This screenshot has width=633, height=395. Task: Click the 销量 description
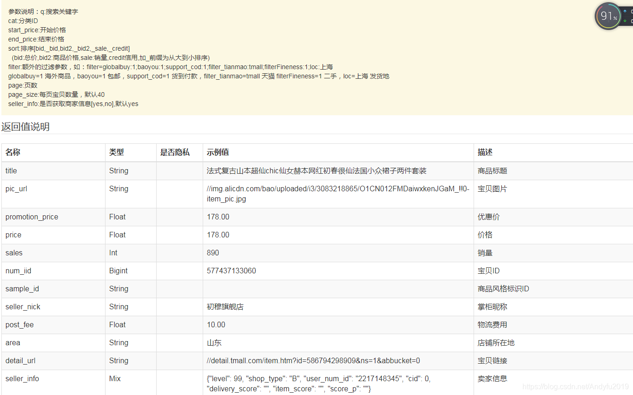[x=485, y=253]
